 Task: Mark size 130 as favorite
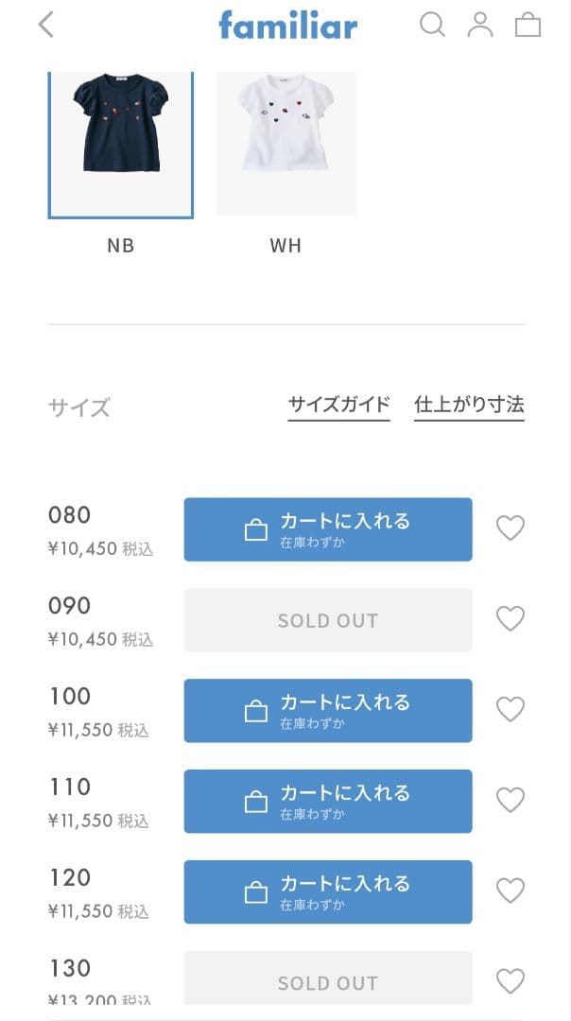tap(510, 981)
